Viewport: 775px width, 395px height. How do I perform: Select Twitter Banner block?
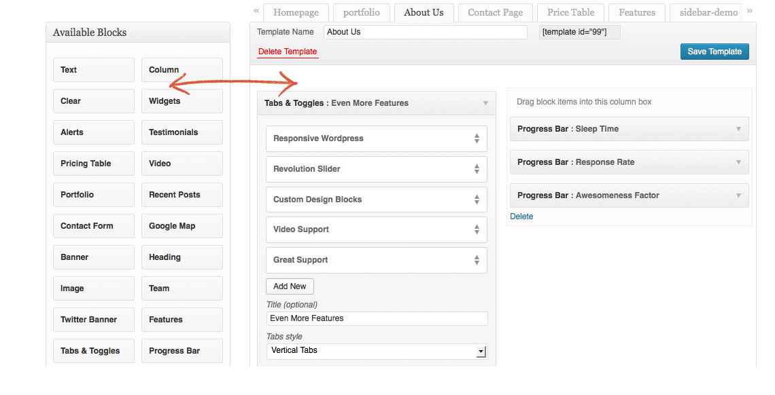(x=93, y=320)
